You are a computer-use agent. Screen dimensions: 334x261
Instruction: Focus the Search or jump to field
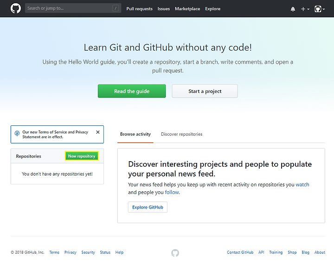click(73, 8)
